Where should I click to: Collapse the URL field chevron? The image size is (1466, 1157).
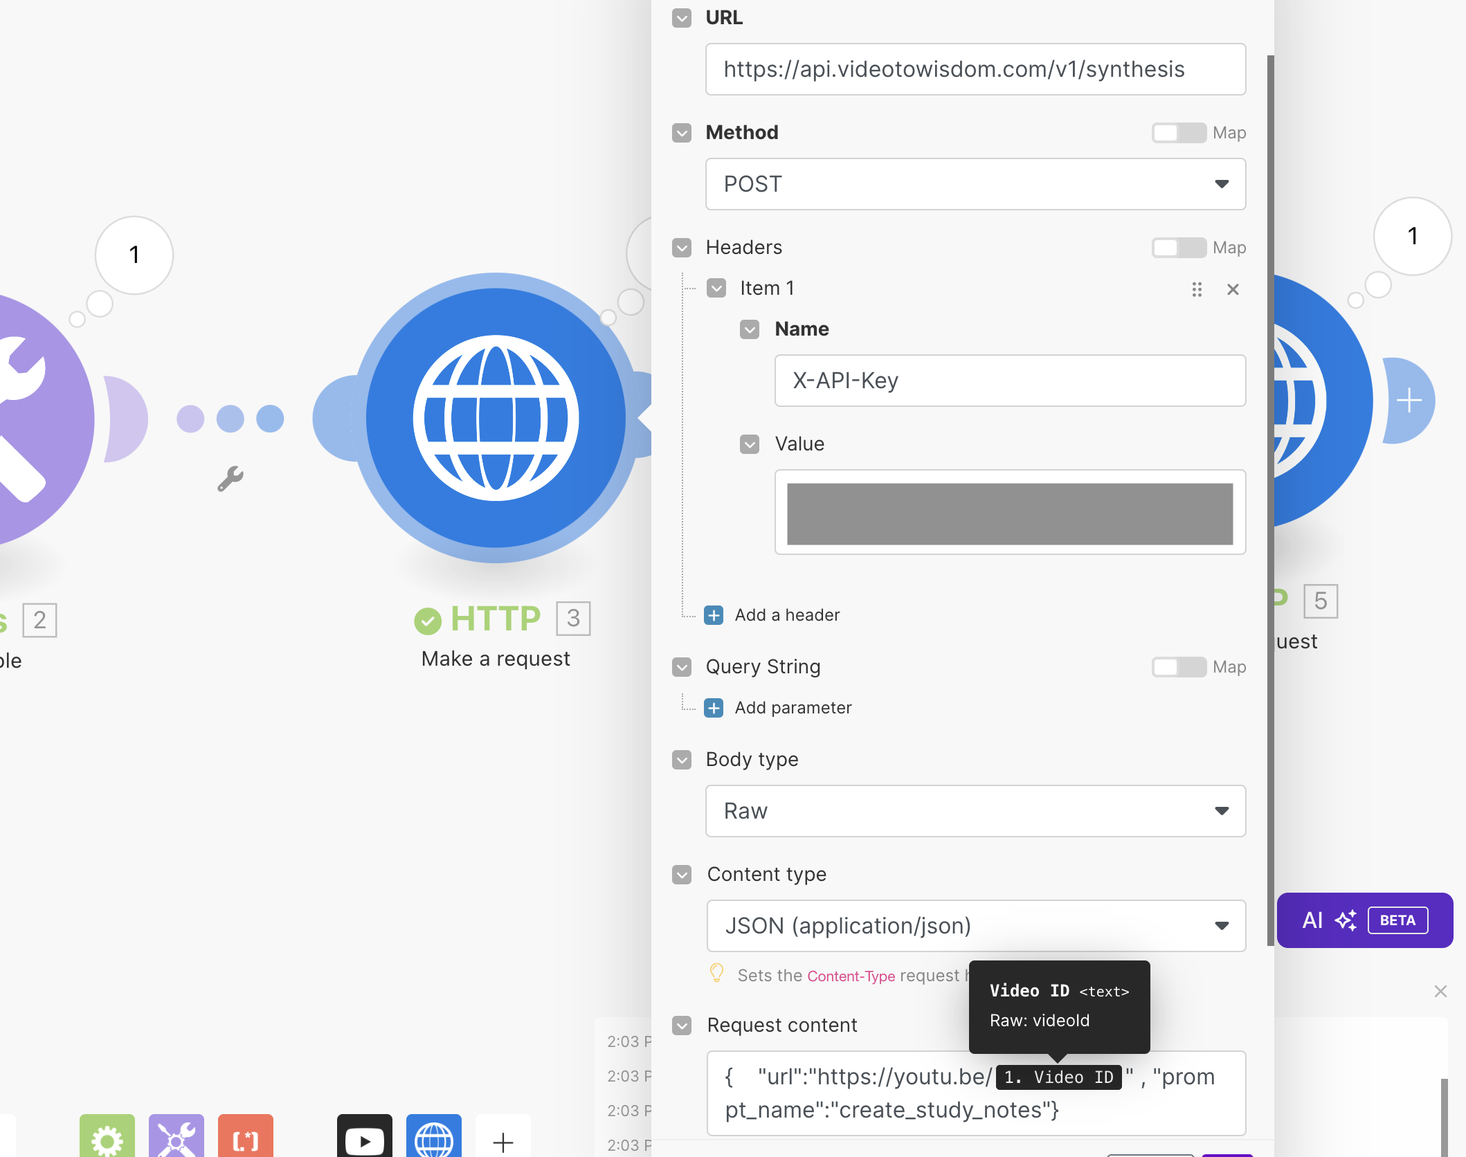(682, 18)
